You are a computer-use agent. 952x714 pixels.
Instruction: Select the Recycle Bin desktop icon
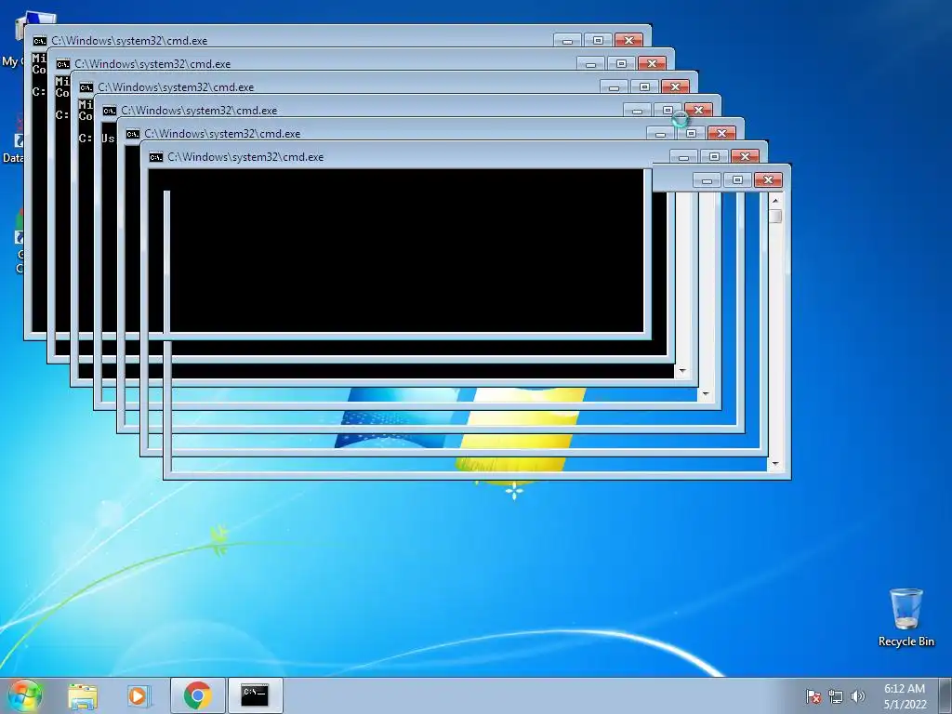coord(906,617)
